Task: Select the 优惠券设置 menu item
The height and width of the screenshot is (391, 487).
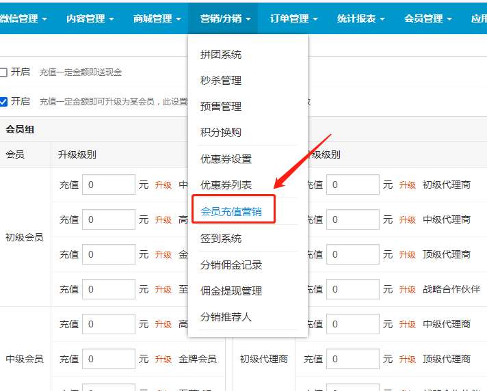Action: coord(226,159)
